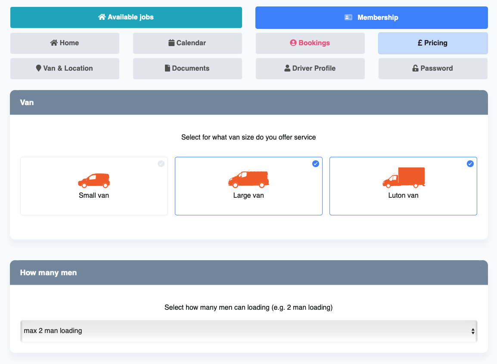The image size is (497, 364).
Task: Click the ID card icon on Membership
Action: [x=348, y=18]
